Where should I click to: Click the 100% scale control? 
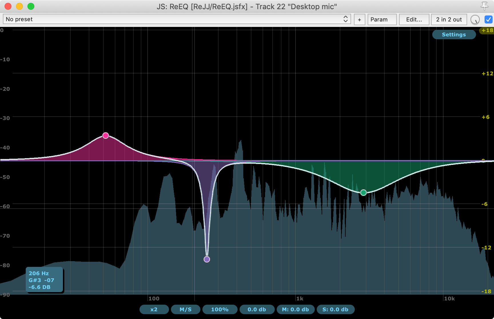220,309
